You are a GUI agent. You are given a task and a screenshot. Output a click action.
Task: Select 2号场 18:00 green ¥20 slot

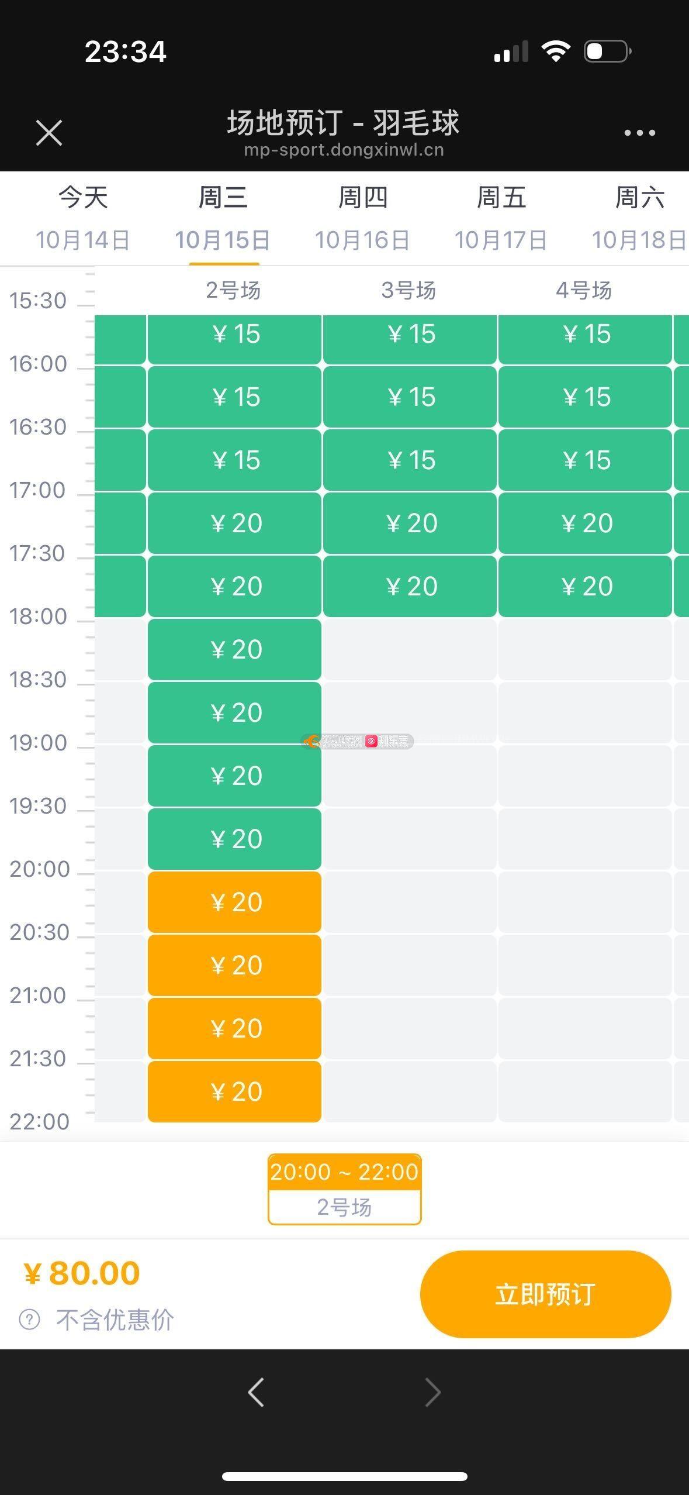[x=234, y=649]
